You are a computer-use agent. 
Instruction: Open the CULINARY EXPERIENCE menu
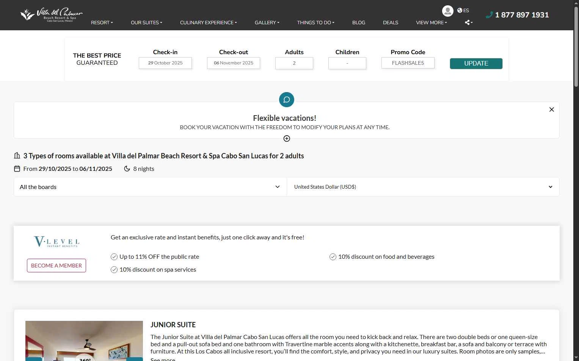click(x=209, y=23)
